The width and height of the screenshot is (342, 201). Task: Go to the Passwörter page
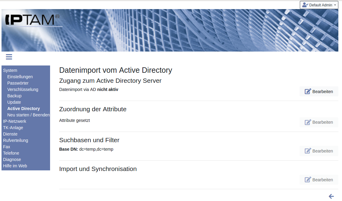pyautogui.click(x=18, y=83)
